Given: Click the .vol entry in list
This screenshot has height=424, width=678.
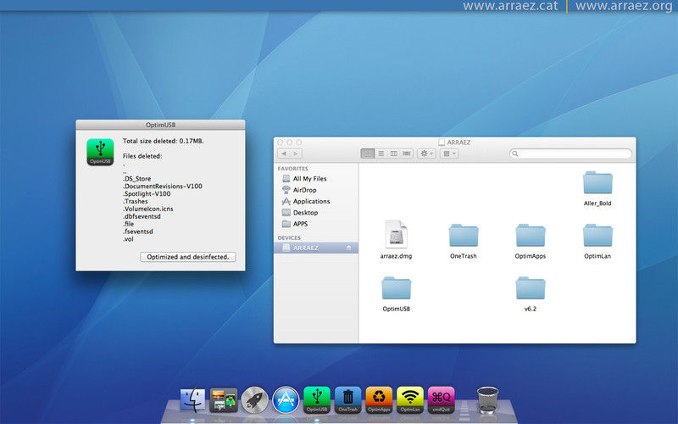Looking at the screenshot, I should (128, 239).
